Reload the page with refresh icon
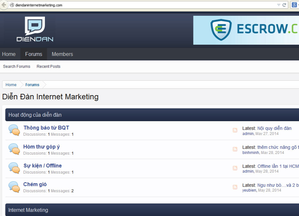Viewport: 299px width, 216px height. [284, 5]
